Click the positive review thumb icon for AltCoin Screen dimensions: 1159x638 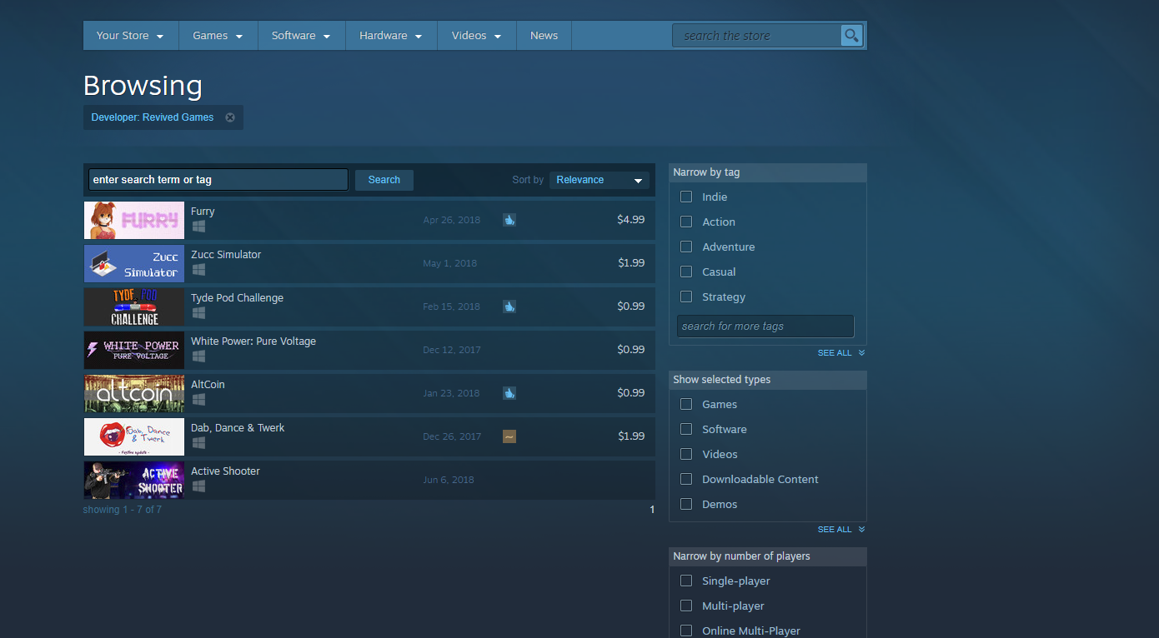point(509,393)
